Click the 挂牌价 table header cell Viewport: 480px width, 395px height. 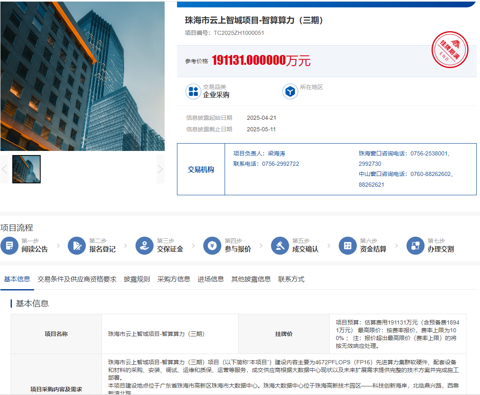click(x=284, y=334)
